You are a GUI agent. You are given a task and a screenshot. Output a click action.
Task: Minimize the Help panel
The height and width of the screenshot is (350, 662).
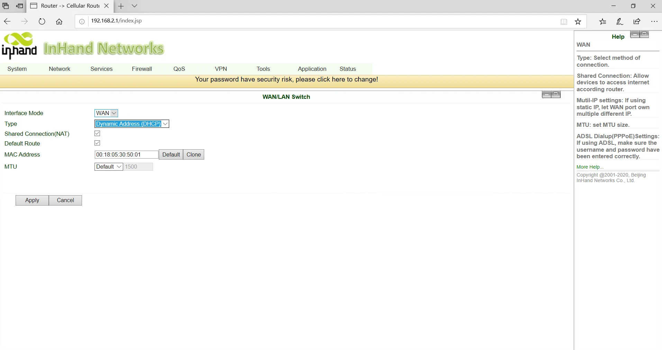(635, 34)
